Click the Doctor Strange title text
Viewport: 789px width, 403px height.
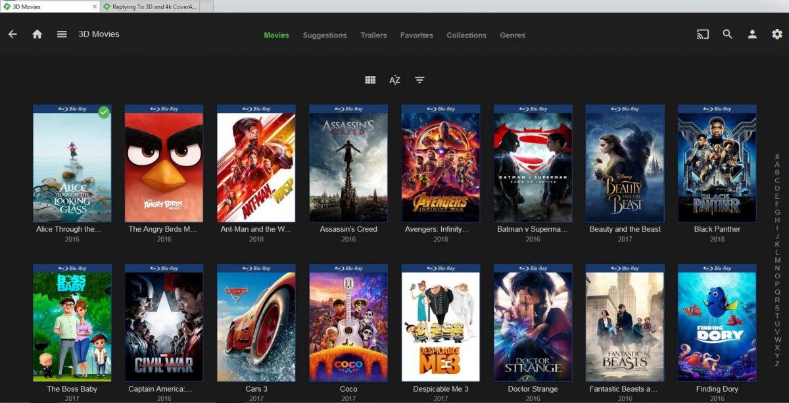click(533, 389)
